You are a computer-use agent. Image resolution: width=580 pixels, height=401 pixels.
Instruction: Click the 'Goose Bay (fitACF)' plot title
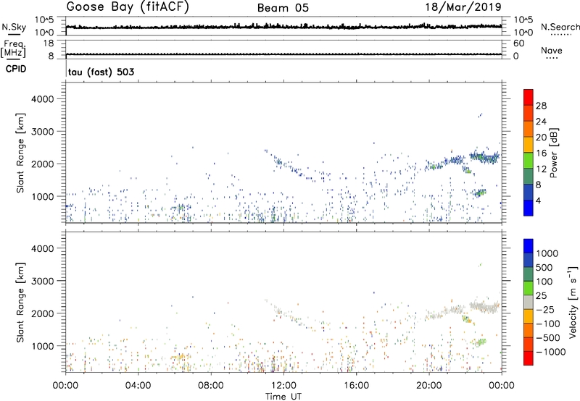128,7
